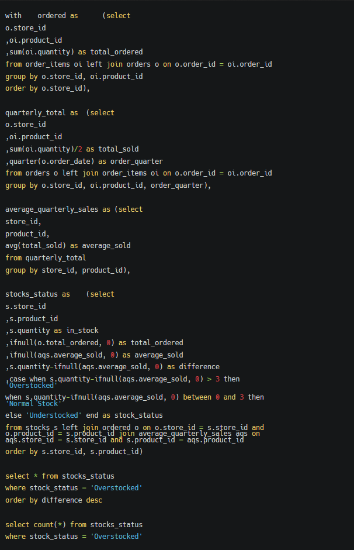Click 'average_quarterly_sales' CTE definition name
The width and height of the screenshot is (354, 550).
[52, 209]
